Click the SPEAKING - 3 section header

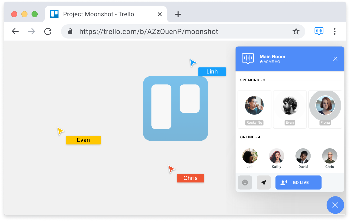tap(253, 80)
